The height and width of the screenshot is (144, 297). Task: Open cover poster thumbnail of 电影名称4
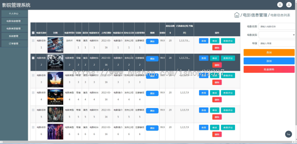pyautogui.click(x=55, y=97)
